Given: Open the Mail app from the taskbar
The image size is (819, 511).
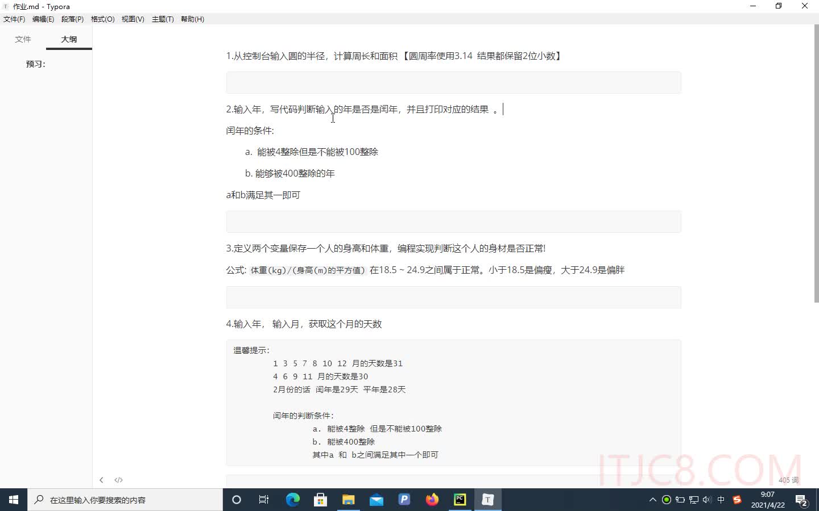Looking at the screenshot, I should [376, 500].
